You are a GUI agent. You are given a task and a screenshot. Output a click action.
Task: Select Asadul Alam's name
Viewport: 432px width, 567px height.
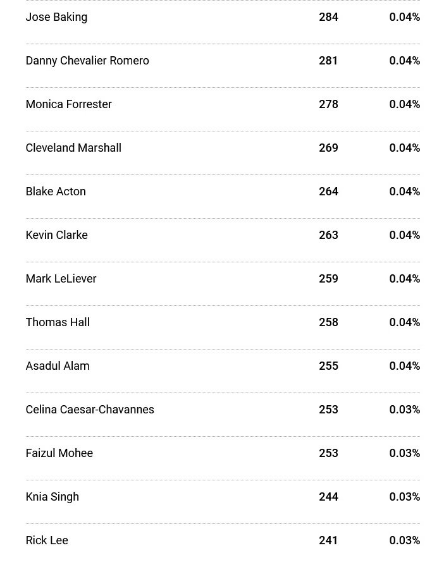click(58, 365)
